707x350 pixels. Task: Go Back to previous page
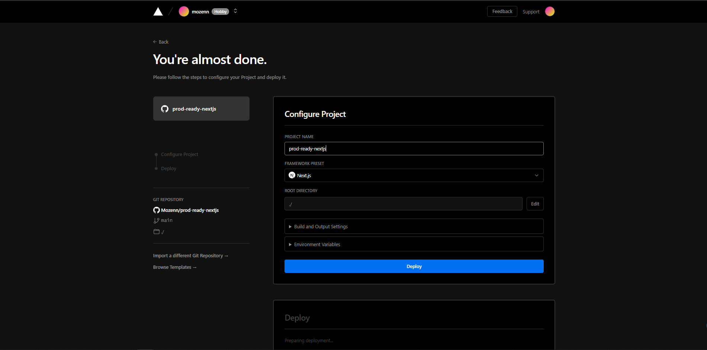point(161,42)
